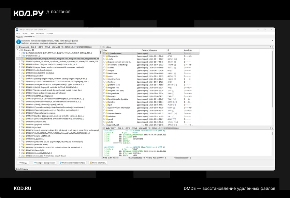Click the blue info icon in the hint bar
This screenshot has height=198, width=290.
[18, 42]
